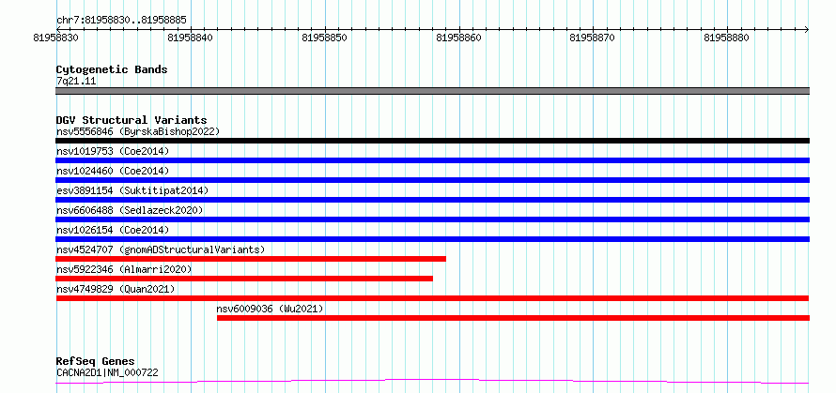This screenshot has width=836, height=393.
Task: Open variant label esv3891154 (Suktitipat2014)
Action: [132, 190]
